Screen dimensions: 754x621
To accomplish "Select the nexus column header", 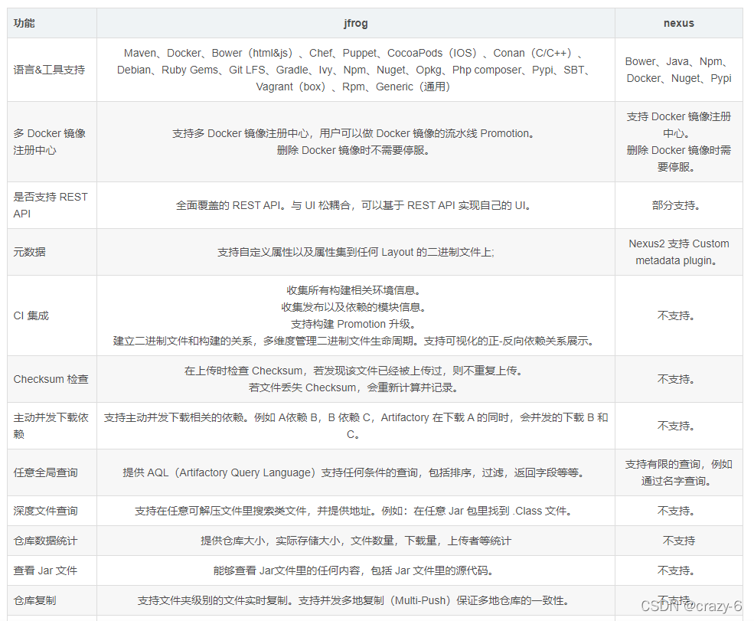I will point(678,23).
